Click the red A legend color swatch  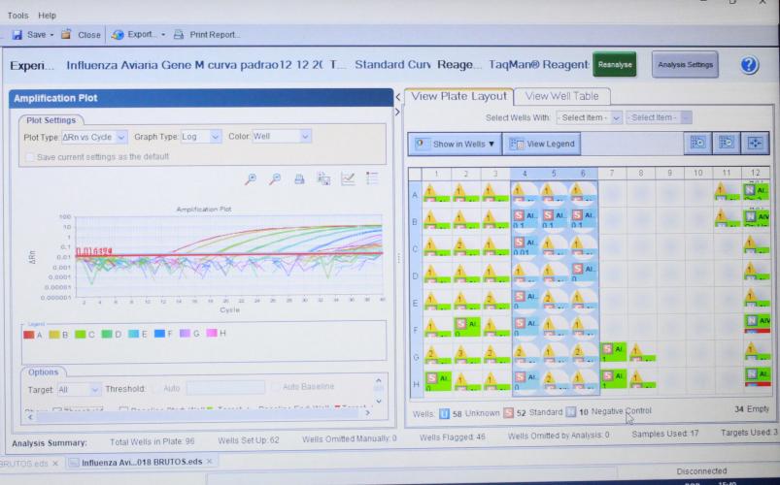click(30, 335)
